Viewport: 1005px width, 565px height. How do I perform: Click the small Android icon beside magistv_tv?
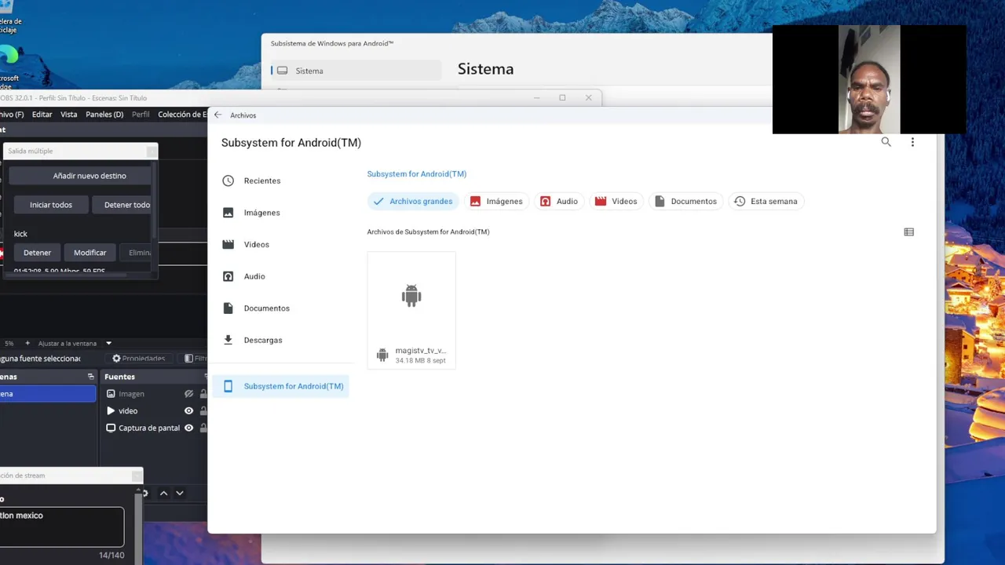382,355
